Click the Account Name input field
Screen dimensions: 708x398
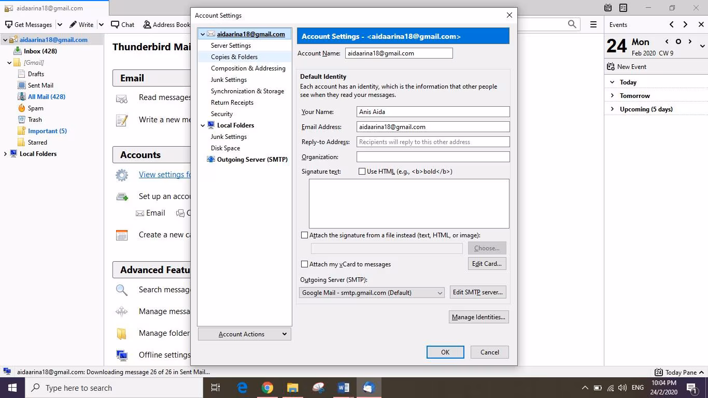click(399, 53)
